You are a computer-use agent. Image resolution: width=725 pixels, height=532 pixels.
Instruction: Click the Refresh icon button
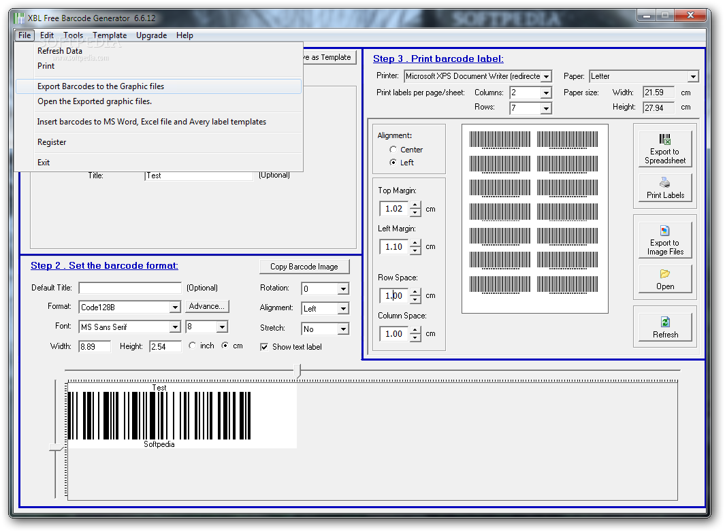[x=665, y=327]
